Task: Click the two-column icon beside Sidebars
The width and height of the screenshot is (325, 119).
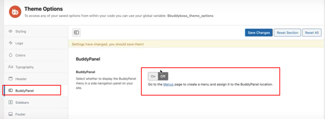Action: [10, 102]
